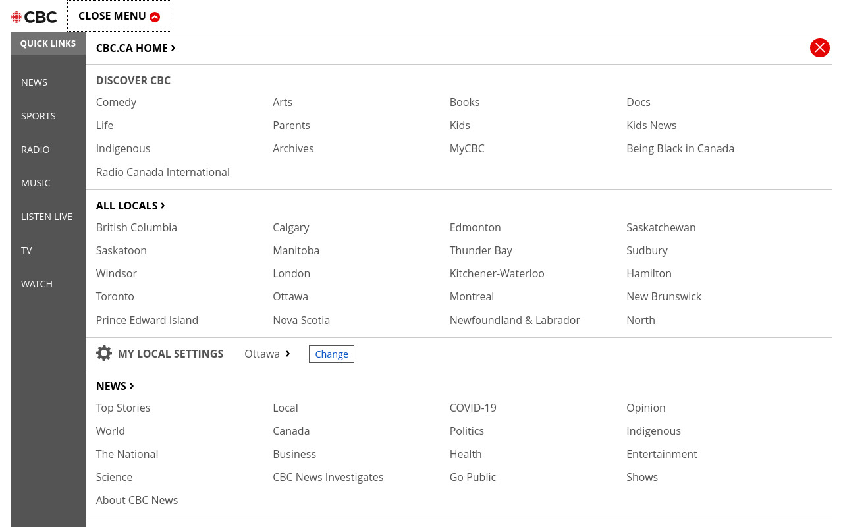Viewport: 843px width, 527px height.
Task: Collapse menu via Close Menu button
Action: tap(119, 16)
